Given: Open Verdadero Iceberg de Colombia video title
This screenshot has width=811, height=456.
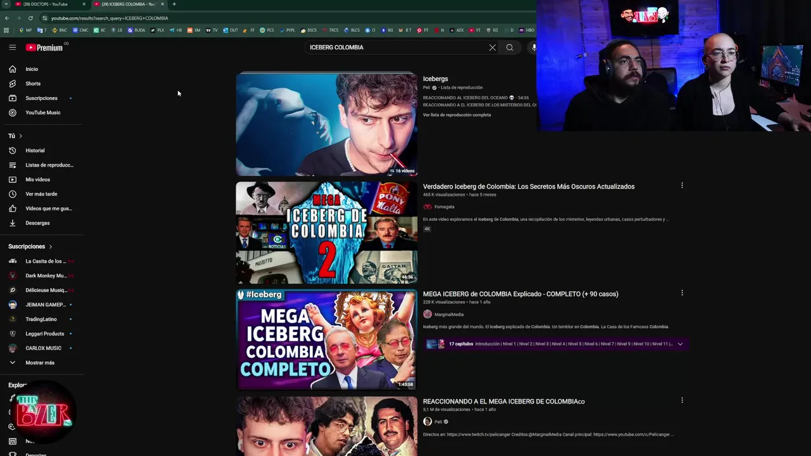Looking at the screenshot, I should pos(528,187).
